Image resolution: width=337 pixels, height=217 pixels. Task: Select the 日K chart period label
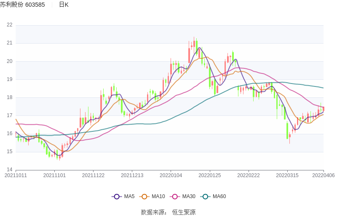pyautogui.click(x=64, y=5)
